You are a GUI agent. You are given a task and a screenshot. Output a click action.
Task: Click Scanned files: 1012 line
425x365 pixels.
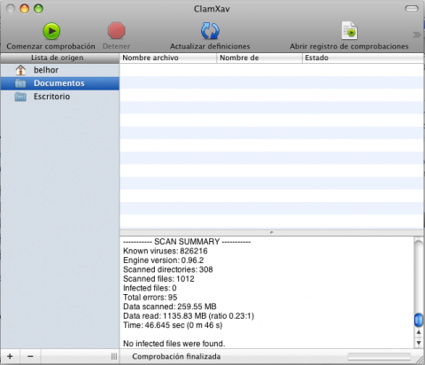click(158, 279)
